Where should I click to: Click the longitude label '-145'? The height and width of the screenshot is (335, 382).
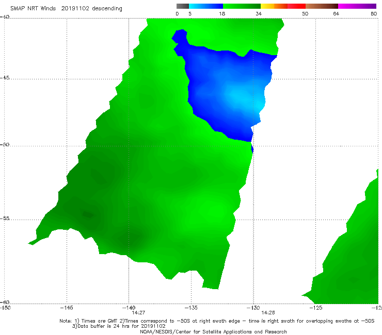[x=67, y=308]
